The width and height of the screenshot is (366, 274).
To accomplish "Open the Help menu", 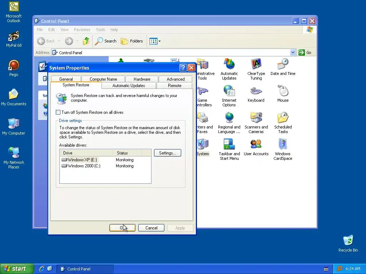I will pos(114,30).
